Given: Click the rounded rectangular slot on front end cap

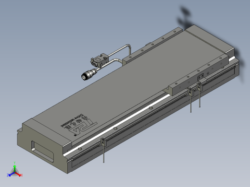Looking at the screenshot, I should pyautogui.click(x=43, y=152).
